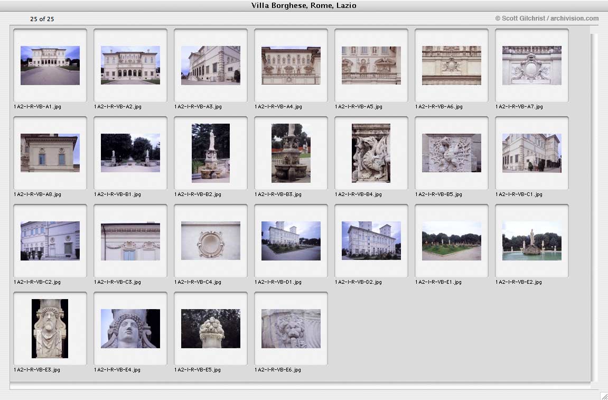Click the '25 of 25' item count
The height and width of the screenshot is (400, 608).
pyautogui.click(x=42, y=18)
